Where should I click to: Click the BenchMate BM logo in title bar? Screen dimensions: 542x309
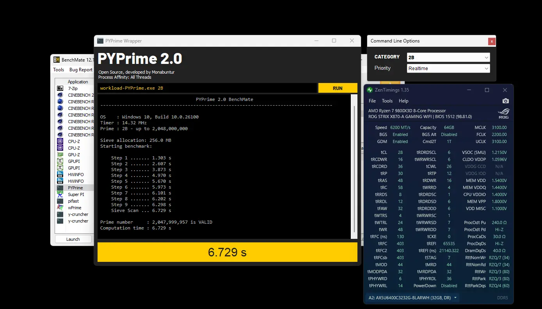pyautogui.click(x=57, y=60)
